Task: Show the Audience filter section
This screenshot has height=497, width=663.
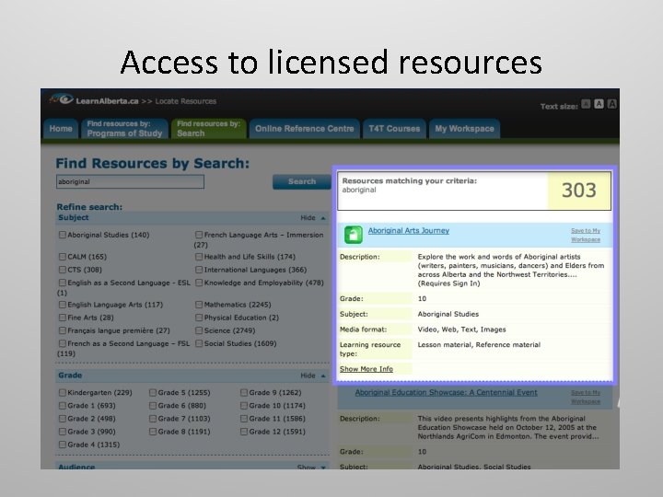Action: 311,467
